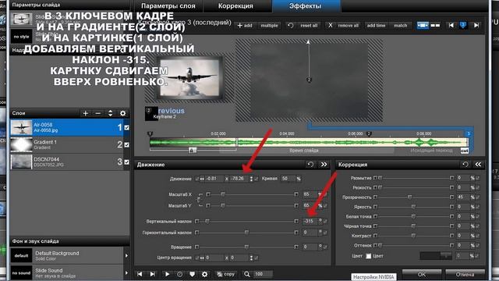Open the gear options in bottom toolbar
This screenshot has height=281, width=499.
(204, 274)
